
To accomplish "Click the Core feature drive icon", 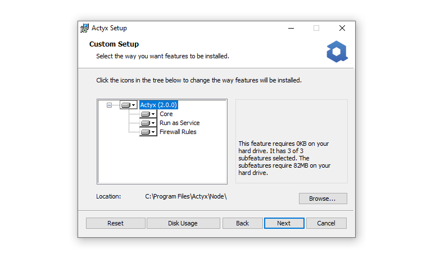I will click(x=146, y=114).
